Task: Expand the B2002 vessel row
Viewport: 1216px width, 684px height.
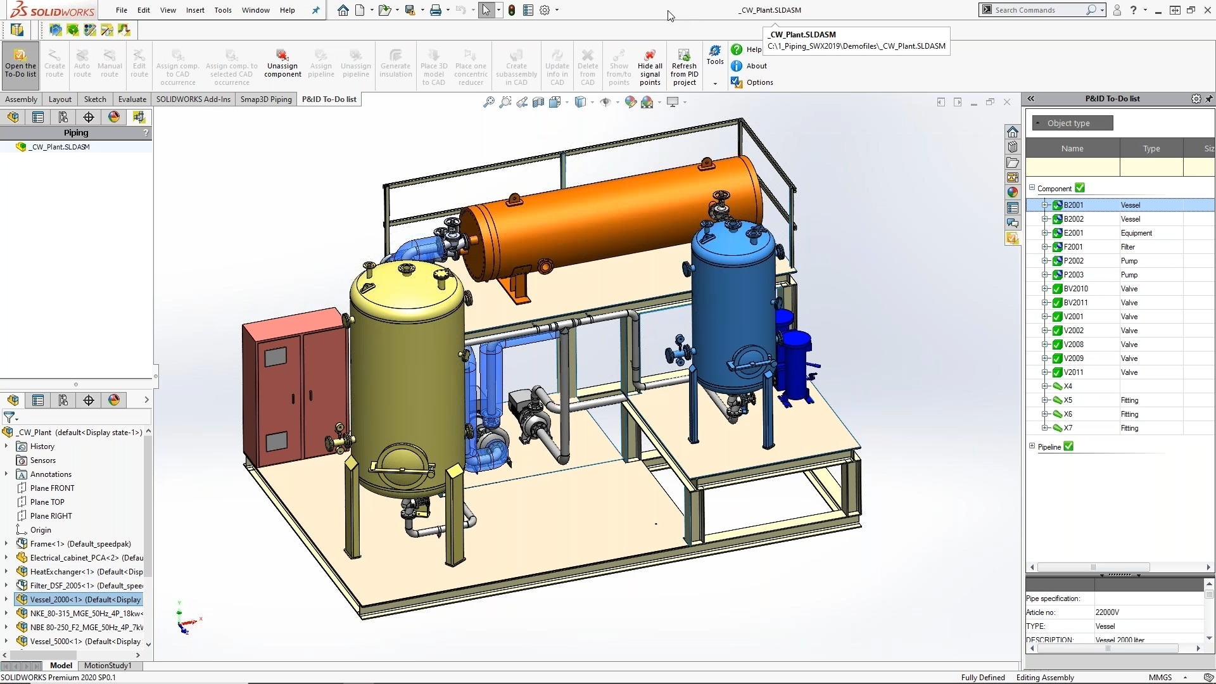Action: pyautogui.click(x=1045, y=219)
